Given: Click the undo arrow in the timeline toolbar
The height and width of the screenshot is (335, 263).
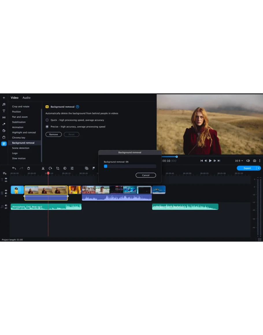Looking at the screenshot, I should 14,168.
